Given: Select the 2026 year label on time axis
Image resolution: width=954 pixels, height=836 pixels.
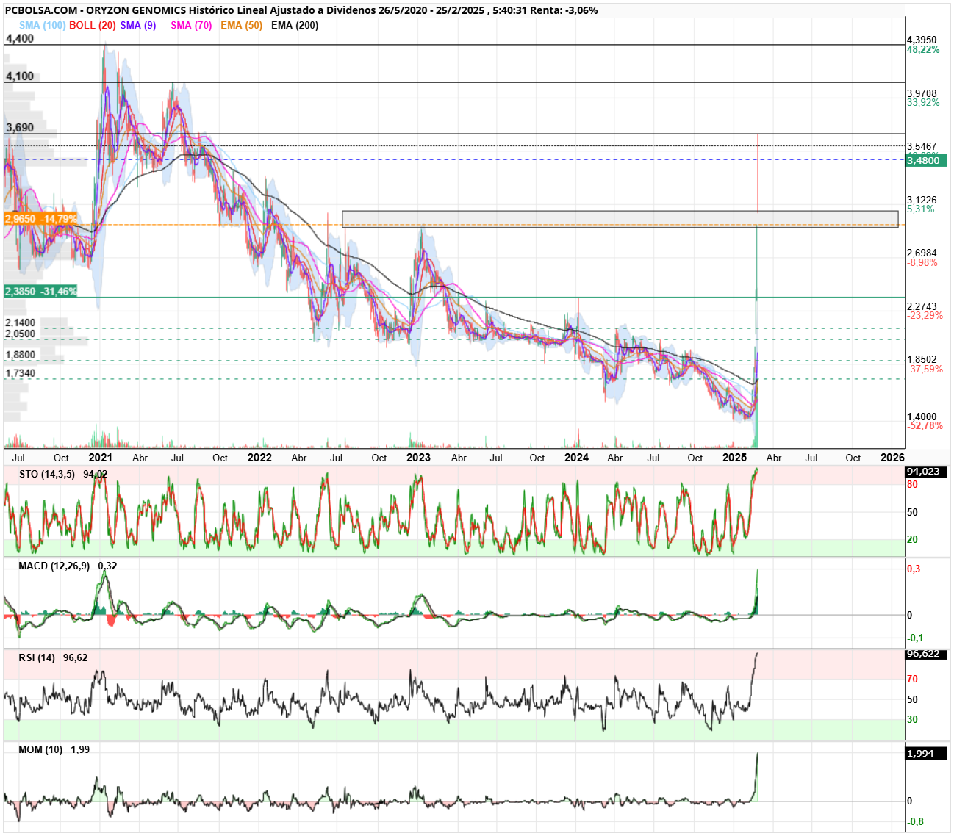Looking at the screenshot, I should [x=893, y=457].
